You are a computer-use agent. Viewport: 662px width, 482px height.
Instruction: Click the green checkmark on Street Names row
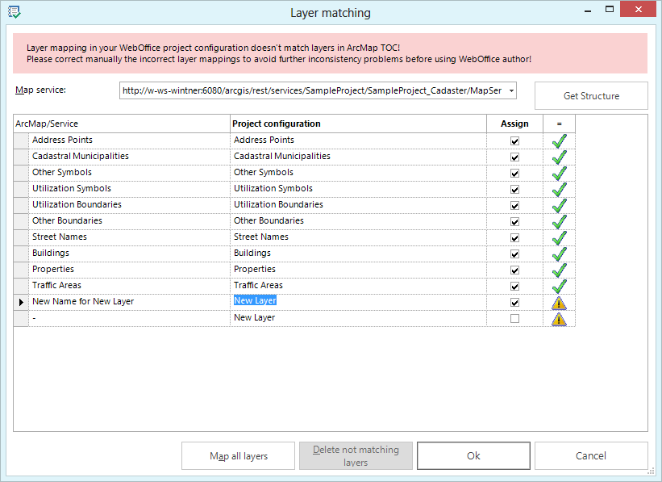point(559,237)
